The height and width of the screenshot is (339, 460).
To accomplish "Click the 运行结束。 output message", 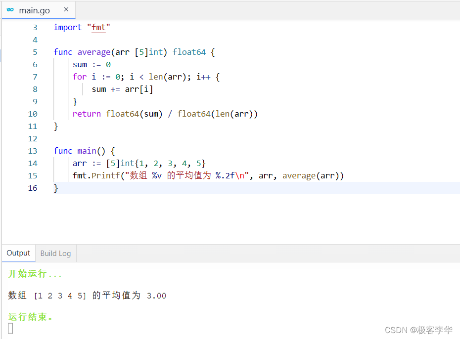I will (x=31, y=317).
